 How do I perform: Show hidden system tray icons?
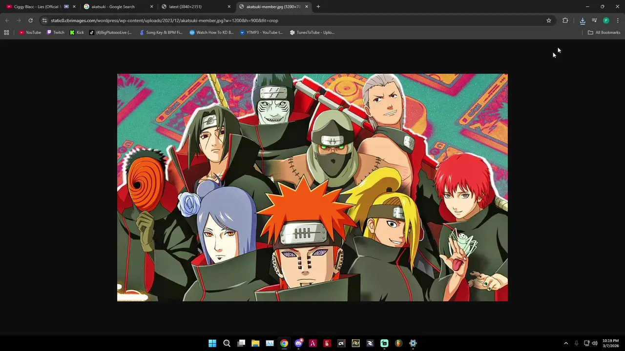click(566, 343)
